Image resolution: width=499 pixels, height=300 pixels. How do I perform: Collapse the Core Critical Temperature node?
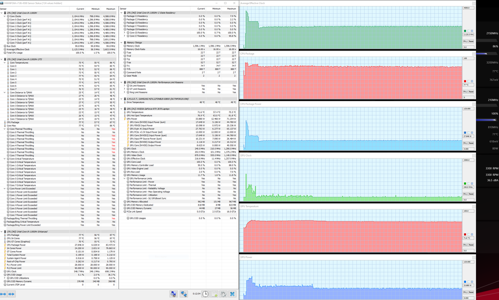pyautogui.click(x=5, y=158)
